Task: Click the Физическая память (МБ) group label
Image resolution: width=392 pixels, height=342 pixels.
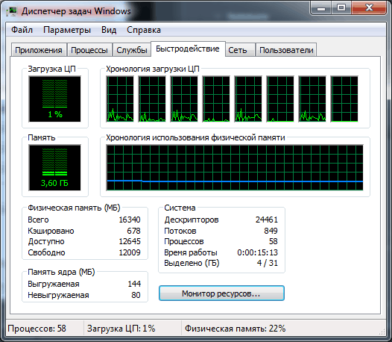Action: (x=74, y=208)
